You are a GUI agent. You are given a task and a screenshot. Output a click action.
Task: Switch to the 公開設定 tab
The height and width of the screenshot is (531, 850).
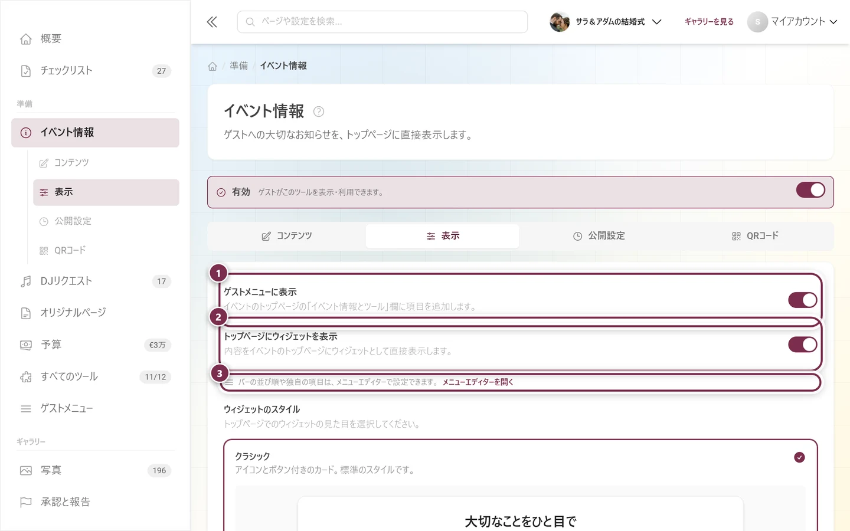point(599,236)
